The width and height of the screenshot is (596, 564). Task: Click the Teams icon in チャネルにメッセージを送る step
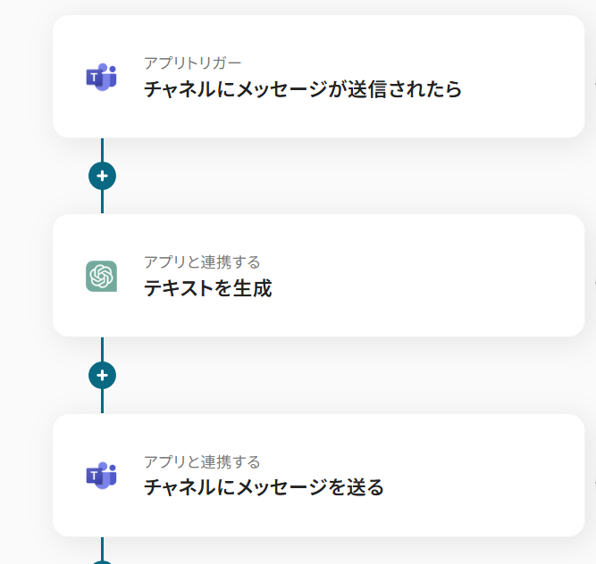[x=101, y=476]
